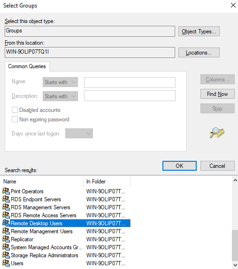Click the magnifying glass search icon

[x=217, y=133]
